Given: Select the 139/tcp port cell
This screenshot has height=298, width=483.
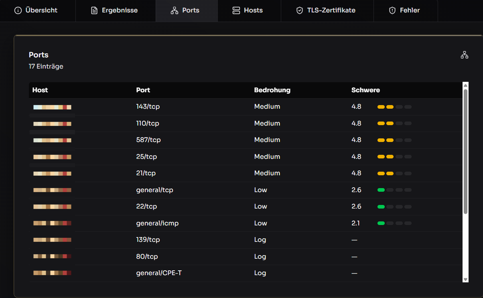Looking at the screenshot, I should 148,239.
